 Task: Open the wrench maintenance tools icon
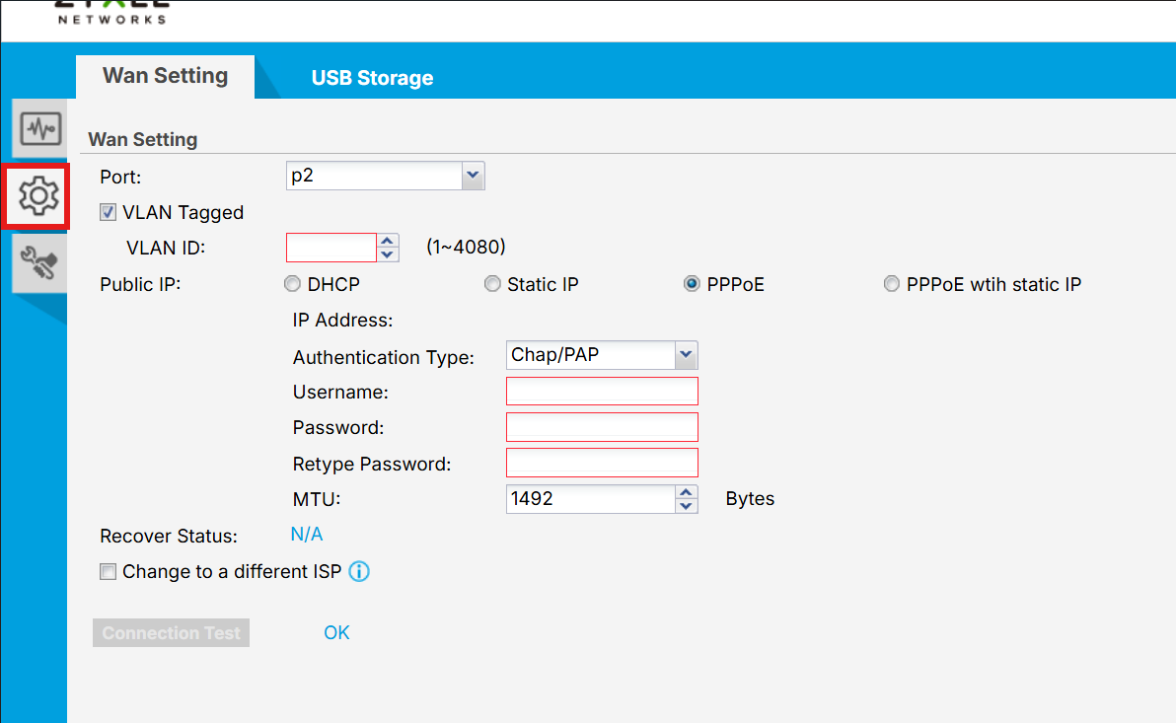39,263
